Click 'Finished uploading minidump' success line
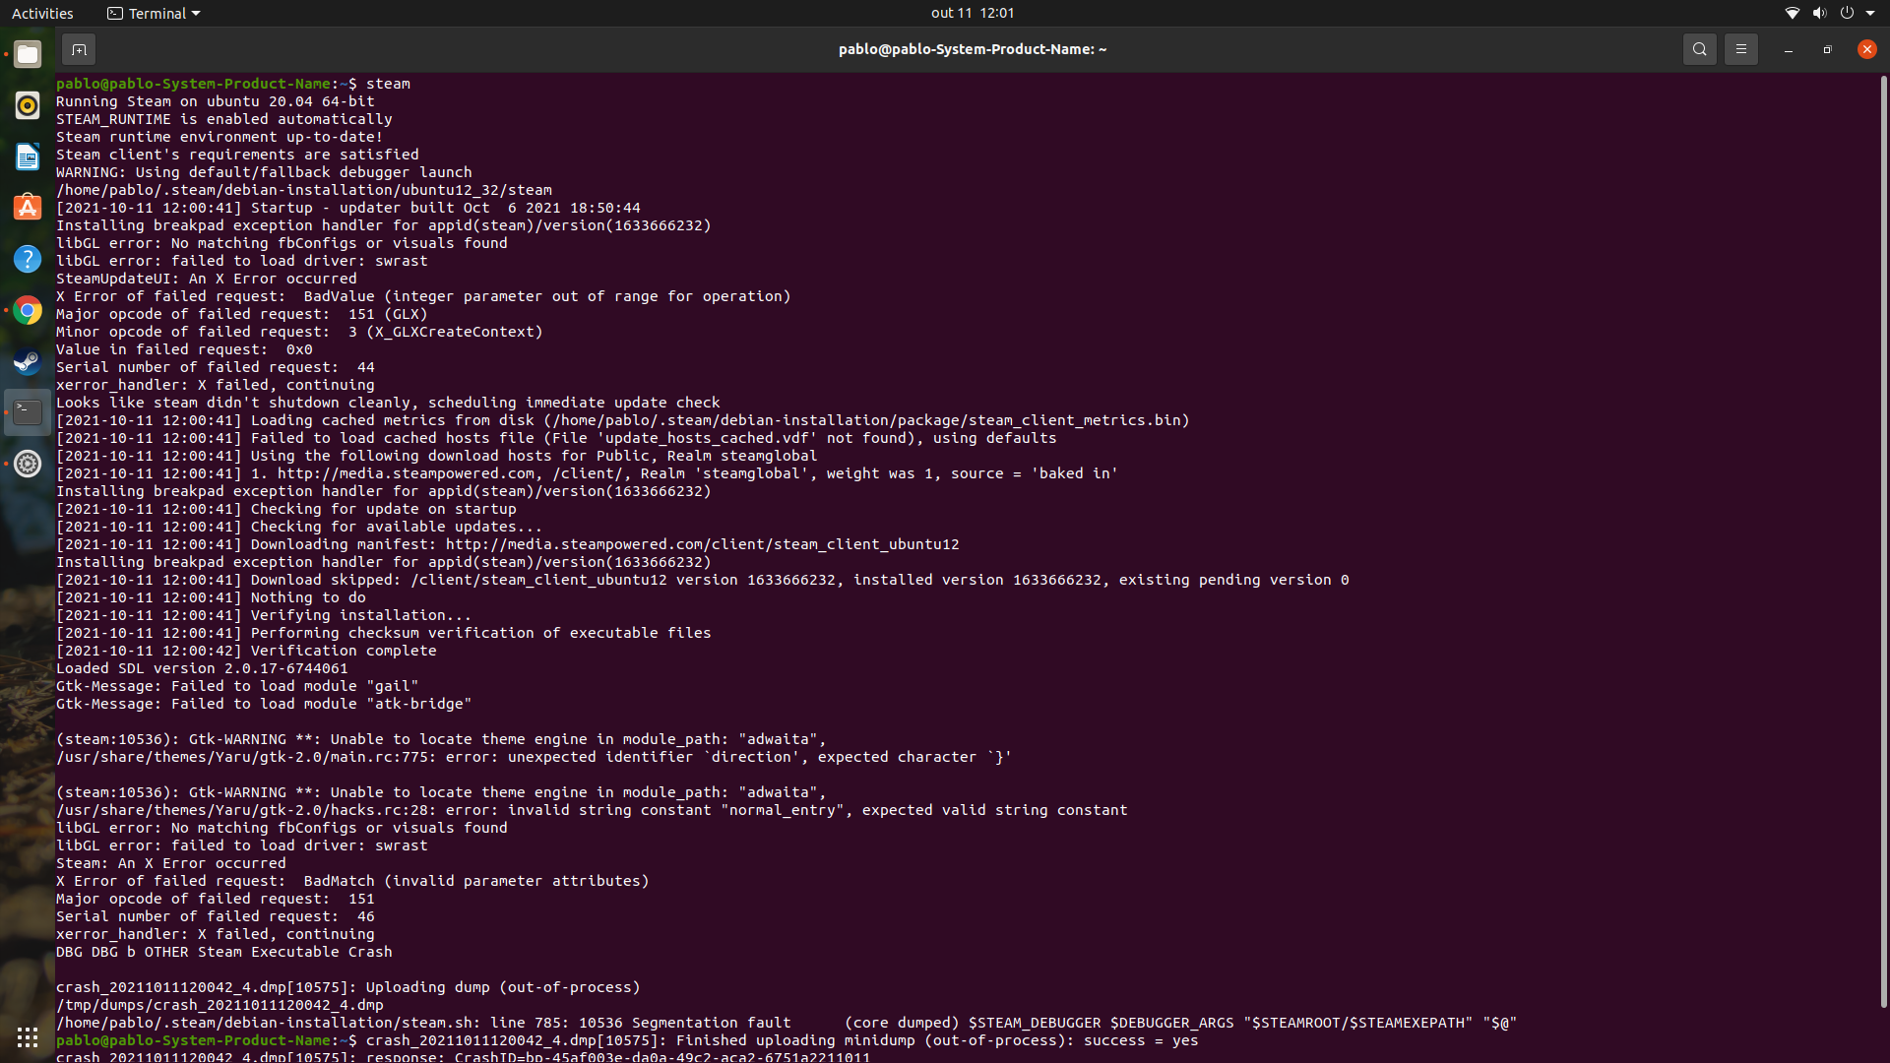The width and height of the screenshot is (1890, 1063). [x=783, y=1040]
